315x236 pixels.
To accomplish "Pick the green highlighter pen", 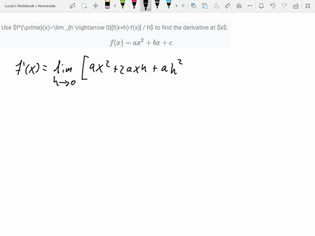I will coord(123,5).
